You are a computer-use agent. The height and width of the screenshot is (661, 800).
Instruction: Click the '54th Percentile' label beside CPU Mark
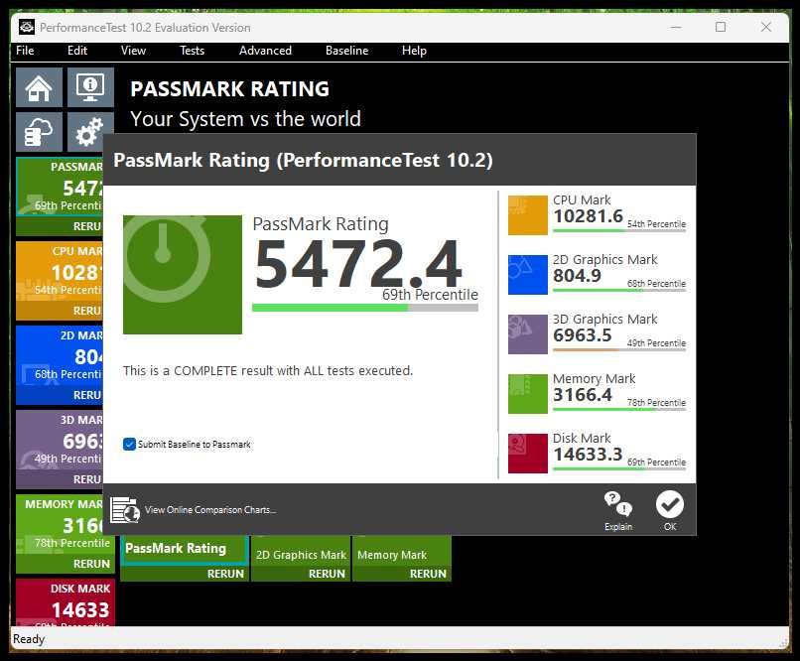tap(656, 224)
